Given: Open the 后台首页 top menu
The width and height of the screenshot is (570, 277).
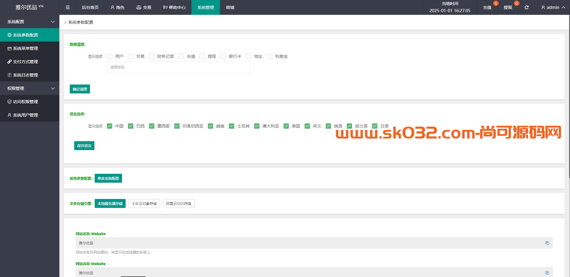Looking at the screenshot, I should pyautogui.click(x=90, y=7).
